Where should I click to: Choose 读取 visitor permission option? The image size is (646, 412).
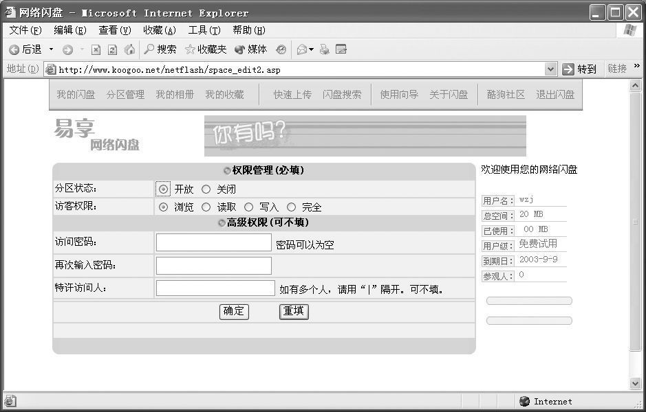tap(206, 207)
